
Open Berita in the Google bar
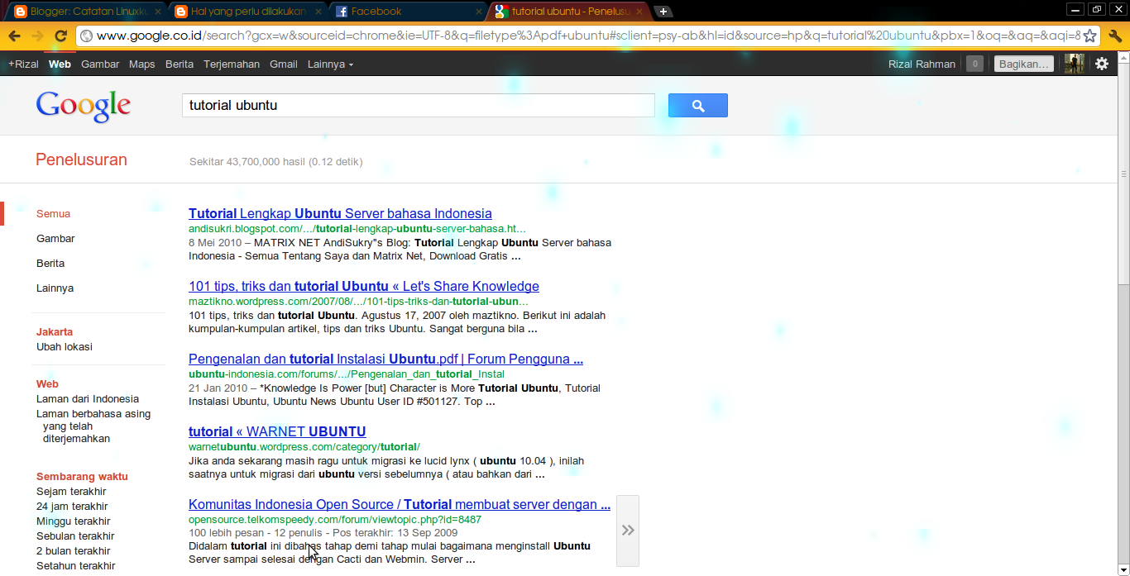click(x=180, y=64)
